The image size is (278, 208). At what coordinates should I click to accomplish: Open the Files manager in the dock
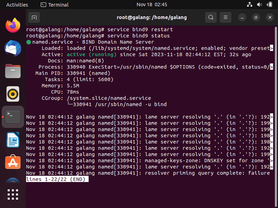click(13, 71)
